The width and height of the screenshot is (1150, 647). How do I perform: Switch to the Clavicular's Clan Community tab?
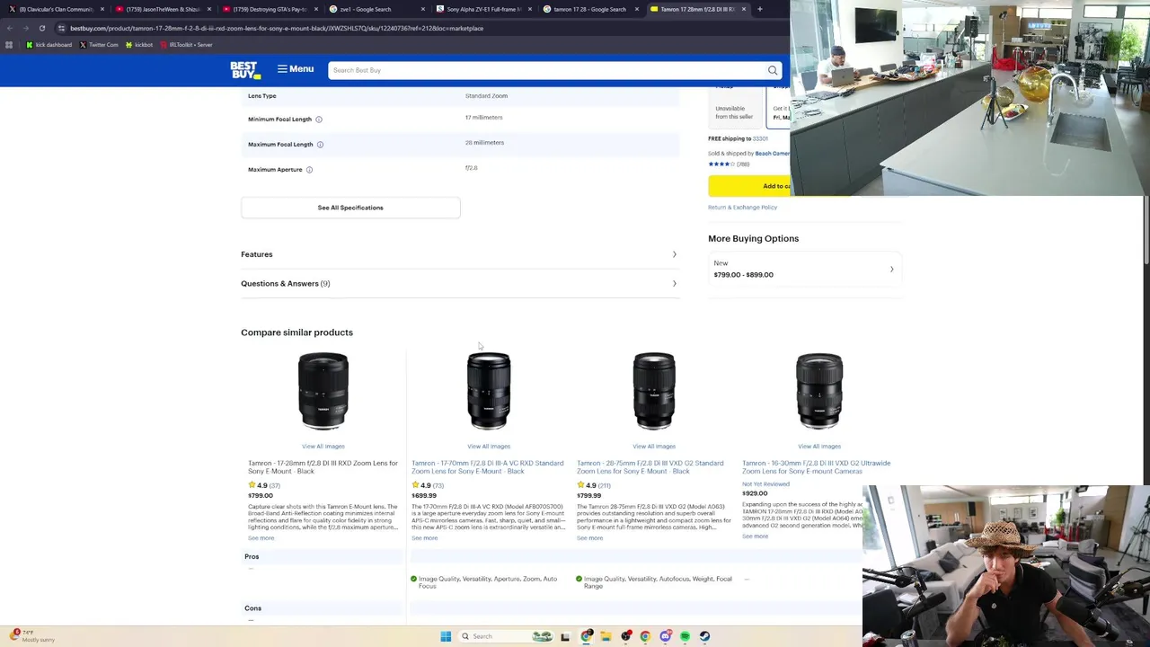(x=57, y=9)
